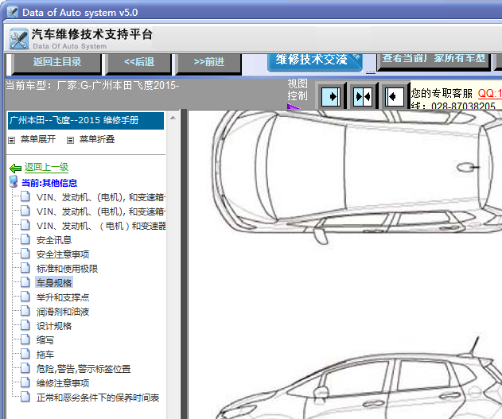The image size is (502, 419).
Task: Click the title bar app icon
Action: [x=13, y=13]
